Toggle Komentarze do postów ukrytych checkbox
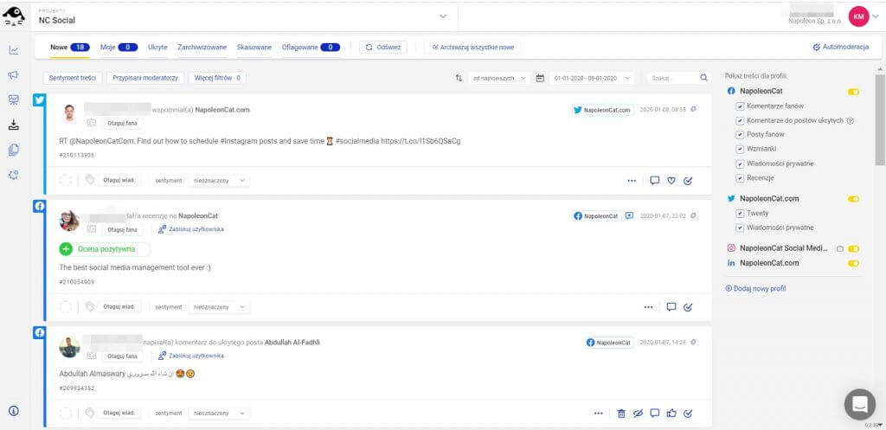Screen dimensions: 886x430 (740, 120)
